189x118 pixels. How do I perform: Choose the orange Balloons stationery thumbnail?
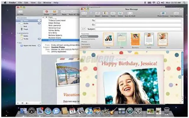tap(136, 39)
